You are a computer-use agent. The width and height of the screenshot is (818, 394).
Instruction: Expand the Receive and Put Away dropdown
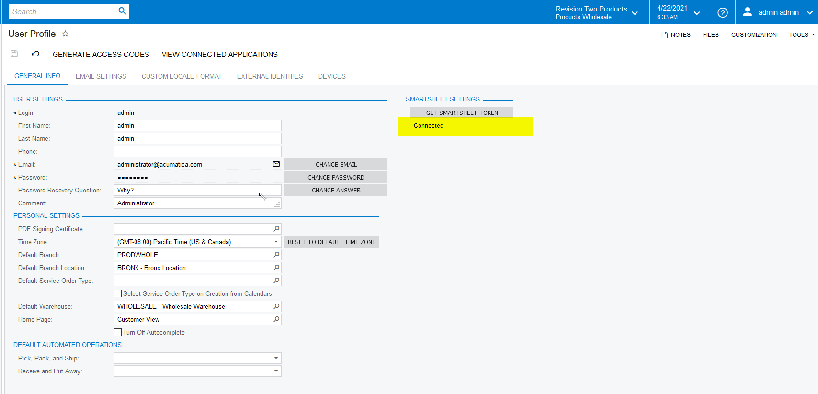click(276, 371)
